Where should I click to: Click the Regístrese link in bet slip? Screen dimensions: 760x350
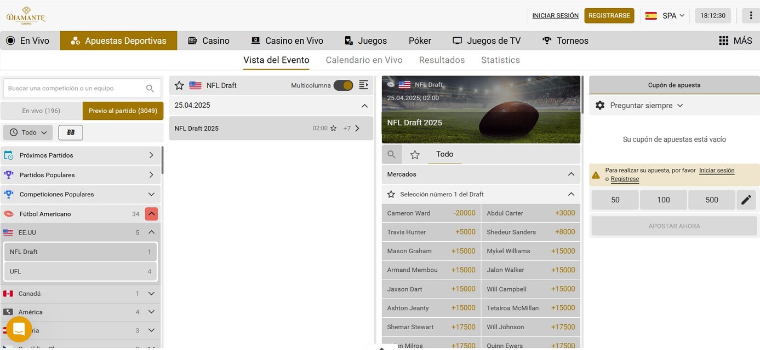[625, 179]
